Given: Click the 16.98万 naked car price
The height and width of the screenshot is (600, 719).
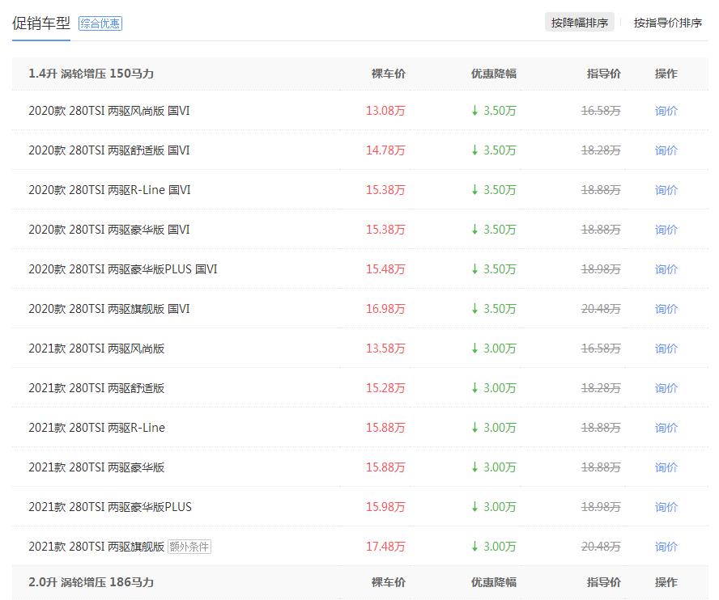Looking at the screenshot, I should pos(385,309).
